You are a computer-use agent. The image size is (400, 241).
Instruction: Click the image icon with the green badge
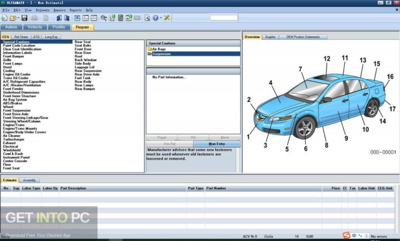(129, 18)
